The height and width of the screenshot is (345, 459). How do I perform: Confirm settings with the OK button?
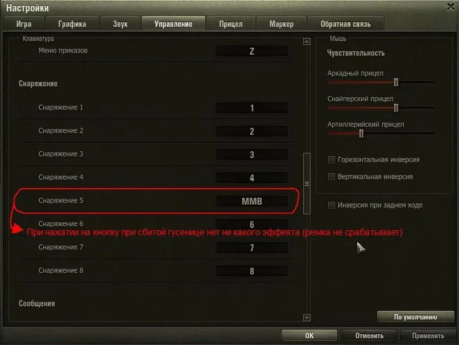coord(309,335)
